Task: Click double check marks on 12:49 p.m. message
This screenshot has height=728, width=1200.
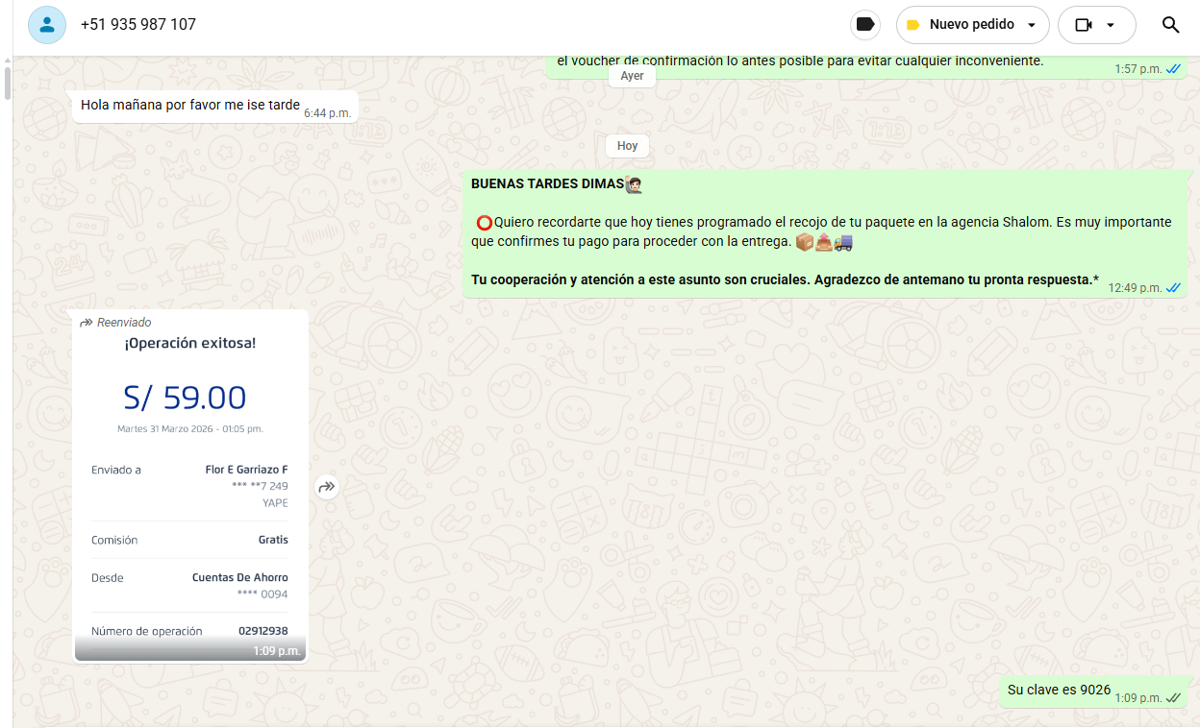Action: pyautogui.click(x=1173, y=288)
